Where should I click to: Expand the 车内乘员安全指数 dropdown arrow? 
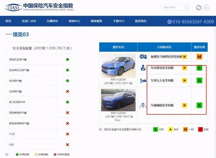click(185, 68)
